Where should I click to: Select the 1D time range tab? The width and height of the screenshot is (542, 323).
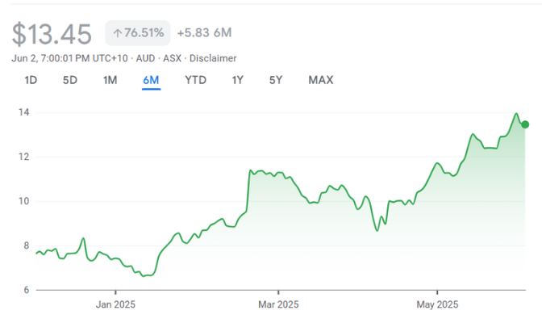coord(31,80)
